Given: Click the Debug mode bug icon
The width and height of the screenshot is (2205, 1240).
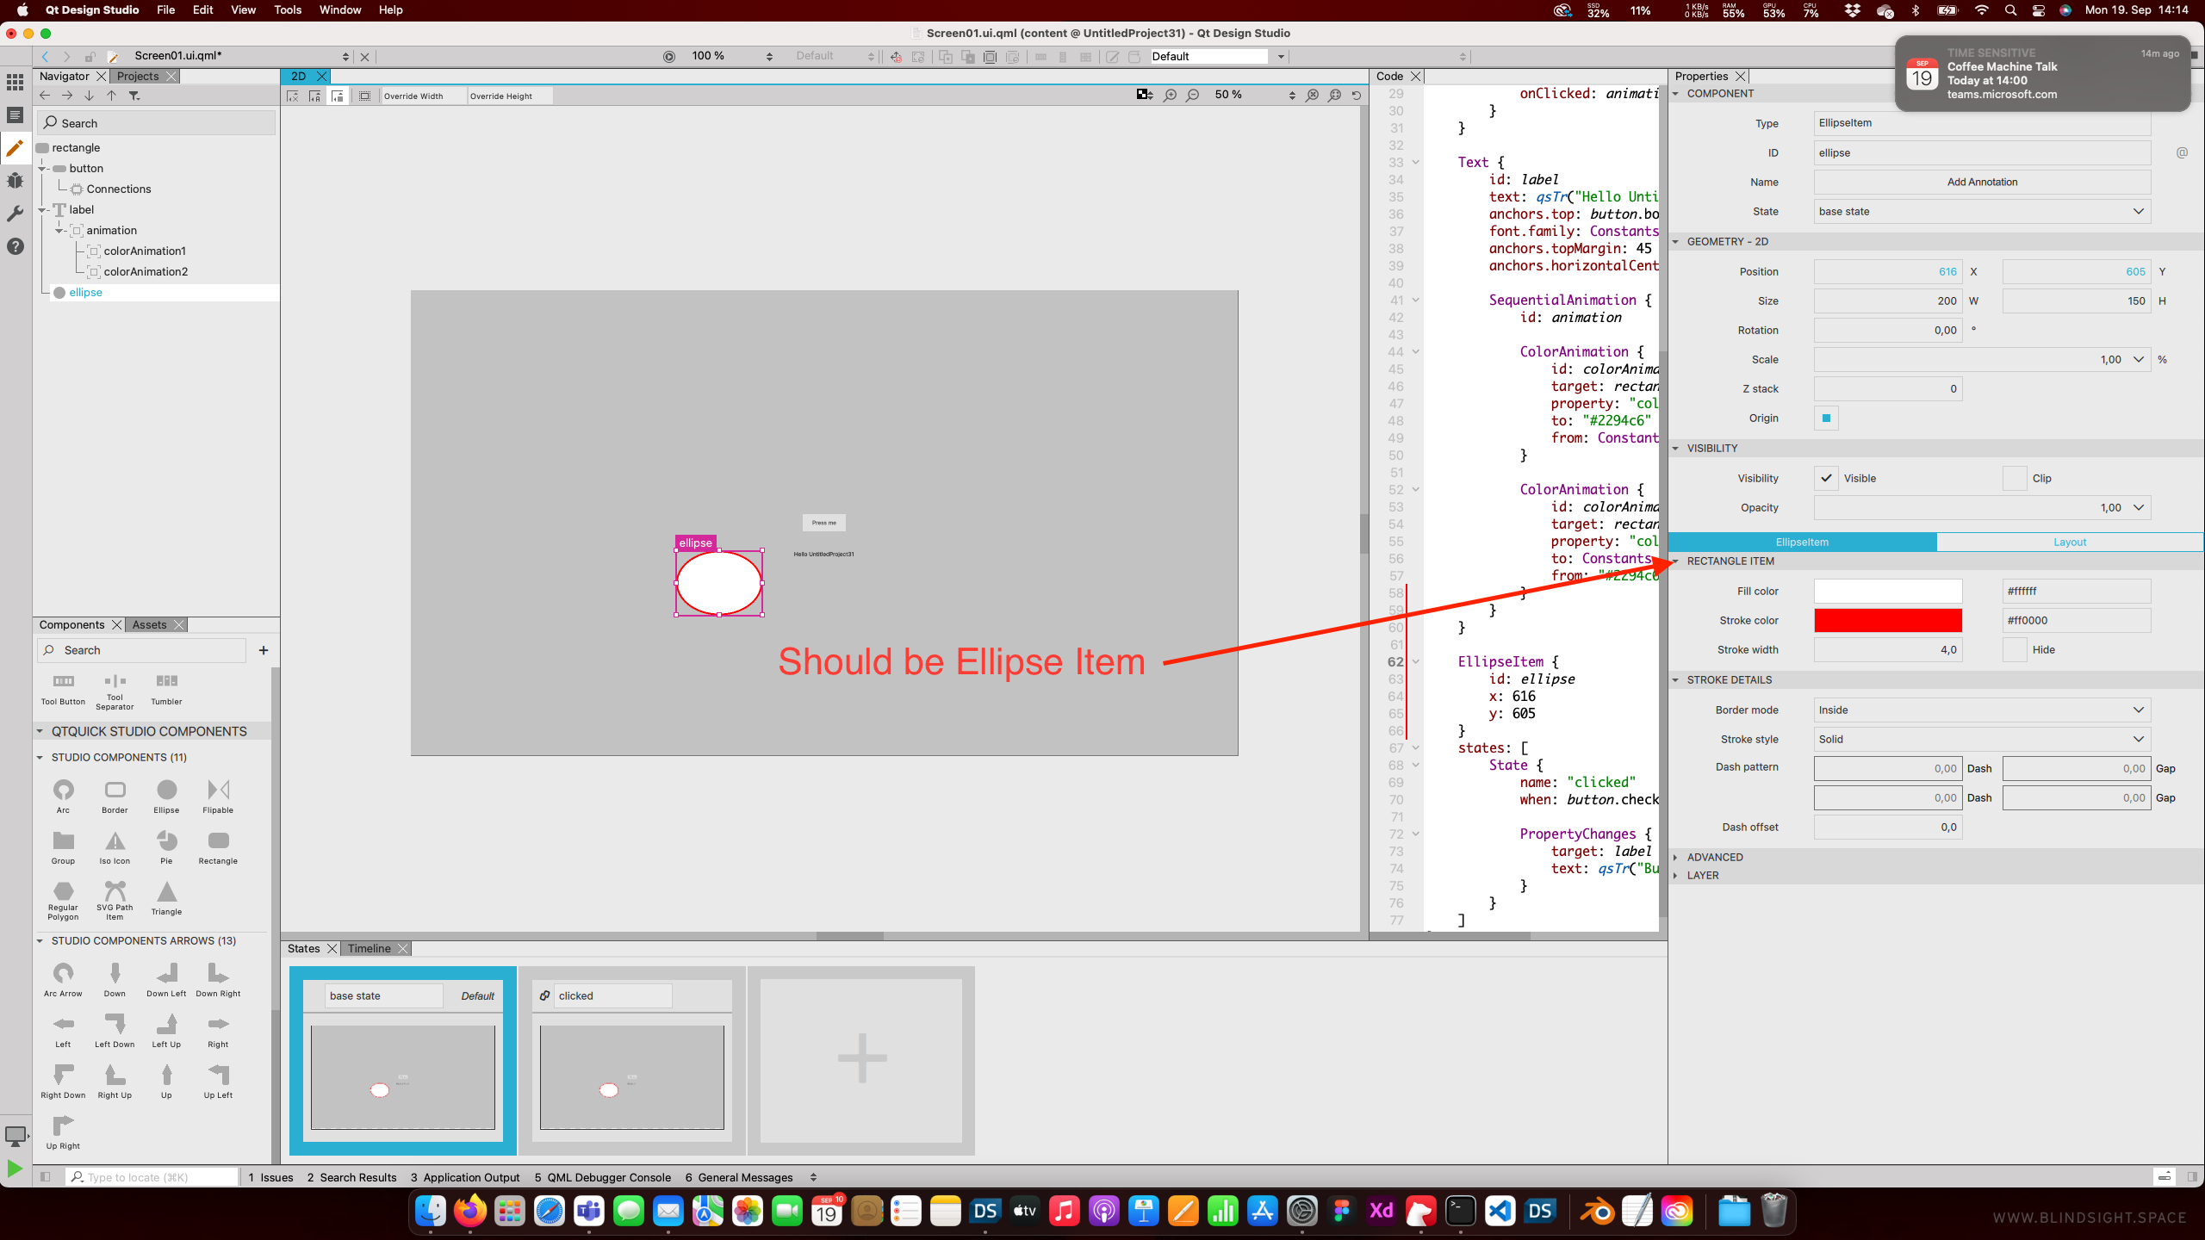Looking at the screenshot, I should (15, 181).
